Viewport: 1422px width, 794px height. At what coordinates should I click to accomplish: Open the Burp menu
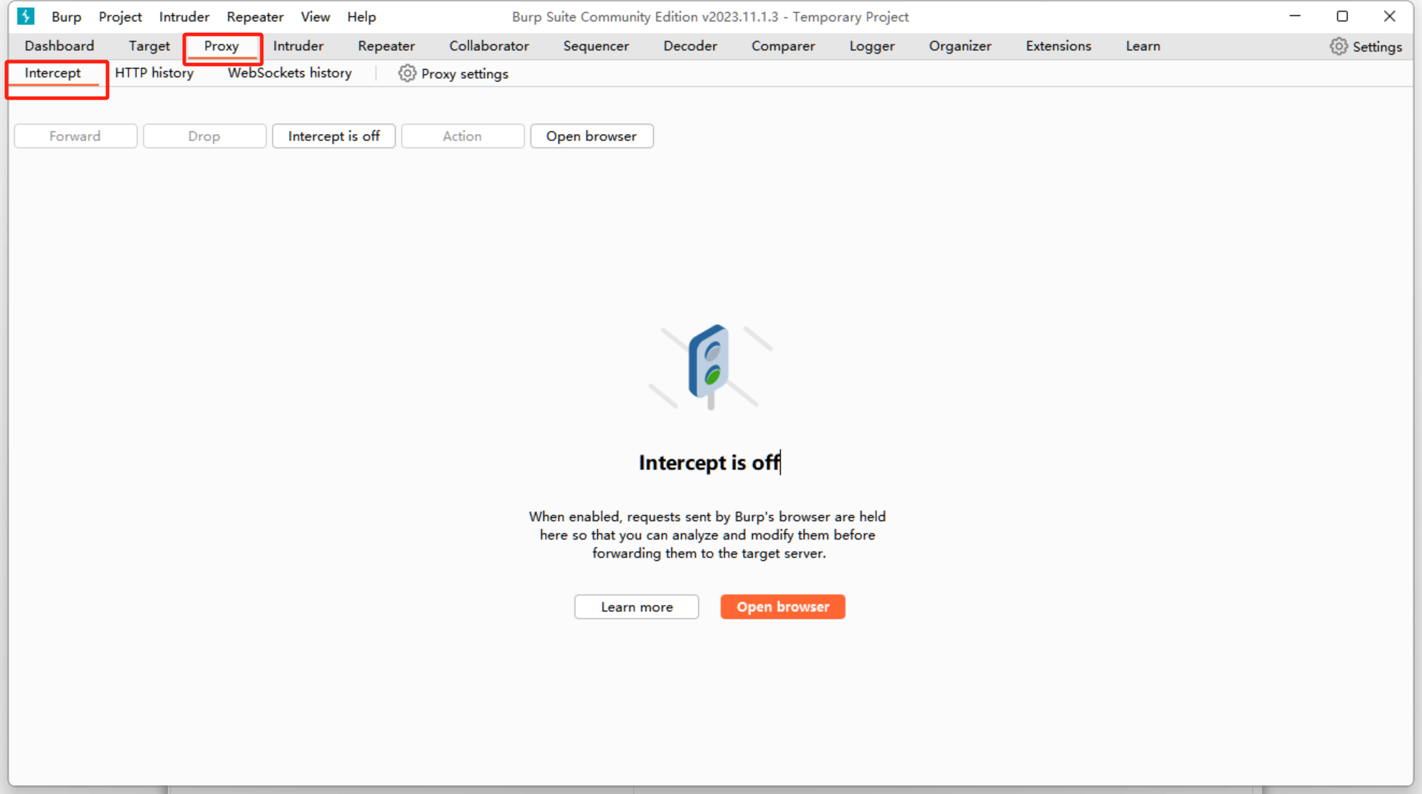click(66, 16)
